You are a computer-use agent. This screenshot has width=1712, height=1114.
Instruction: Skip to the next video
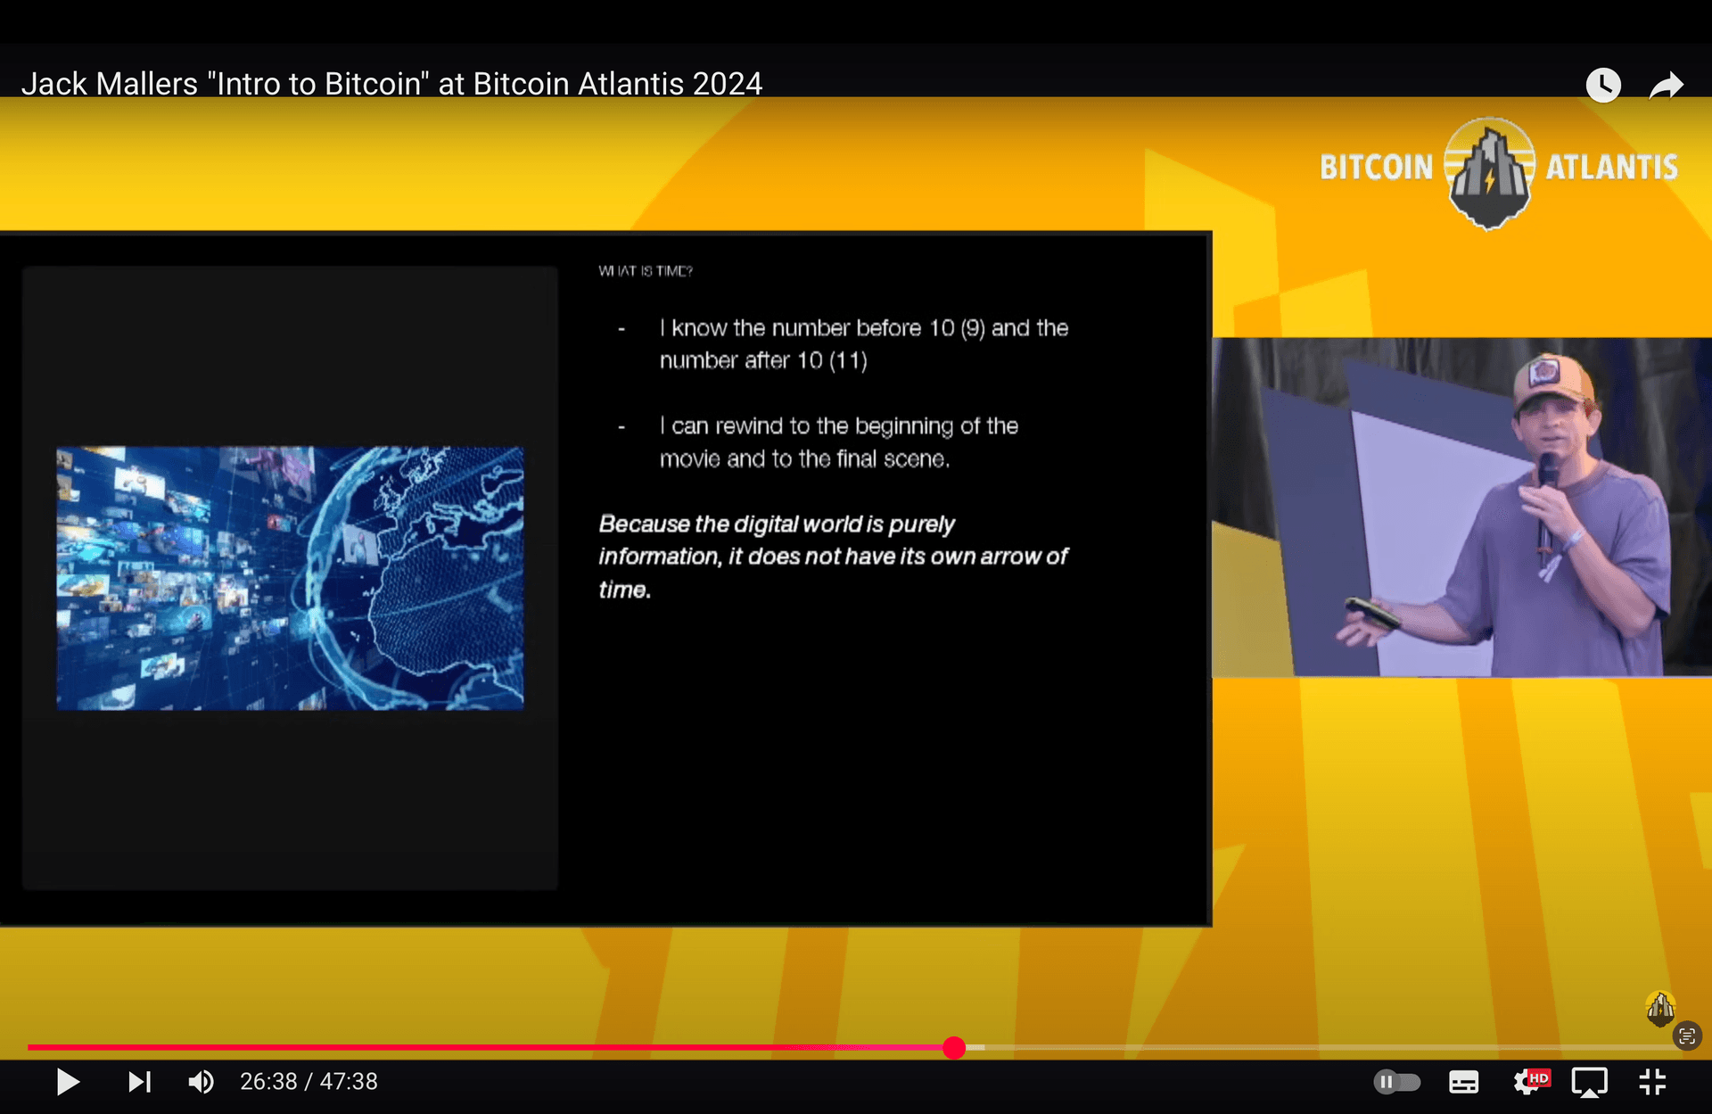(139, 1082)
